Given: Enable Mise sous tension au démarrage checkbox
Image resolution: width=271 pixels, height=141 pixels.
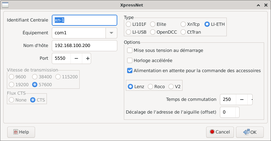Looking at the screenshot, I should [x=130, y=51].
